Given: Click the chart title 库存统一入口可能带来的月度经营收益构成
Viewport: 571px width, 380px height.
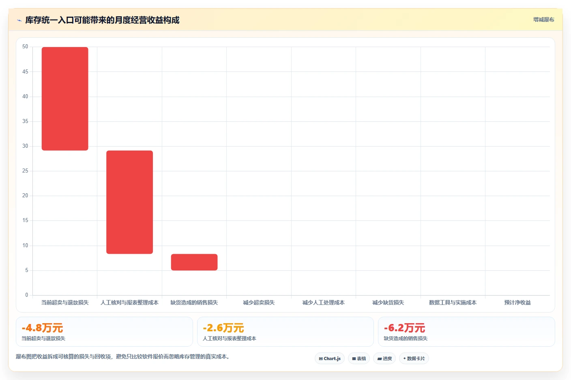Looking at the screenshot, I should (102, 20).
